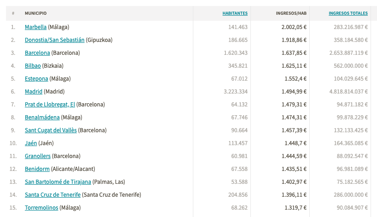The height and width of the screenshot is (217, 377).
Task: Open the Barcelona municipality link
Action: pos(37,53)
